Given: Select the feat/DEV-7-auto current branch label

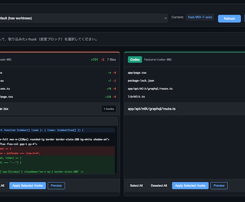Looking at the screenshot, I should [x=200, y=17].
